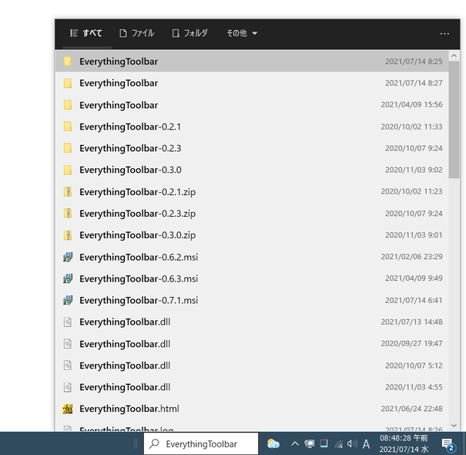Select the EverythingToolbar-0.2.3.zip result
Screen dimensions: 466x455
pos(252,214)
